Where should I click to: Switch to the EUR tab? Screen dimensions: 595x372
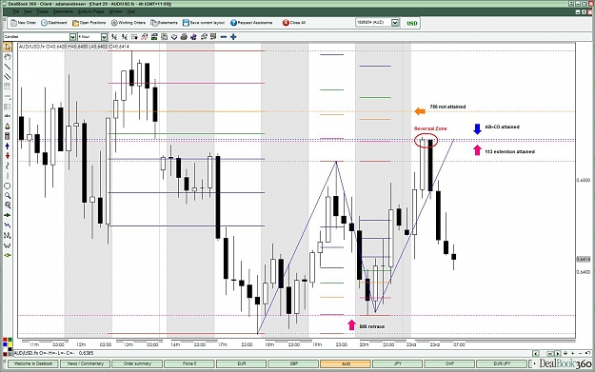coord(242,363)
